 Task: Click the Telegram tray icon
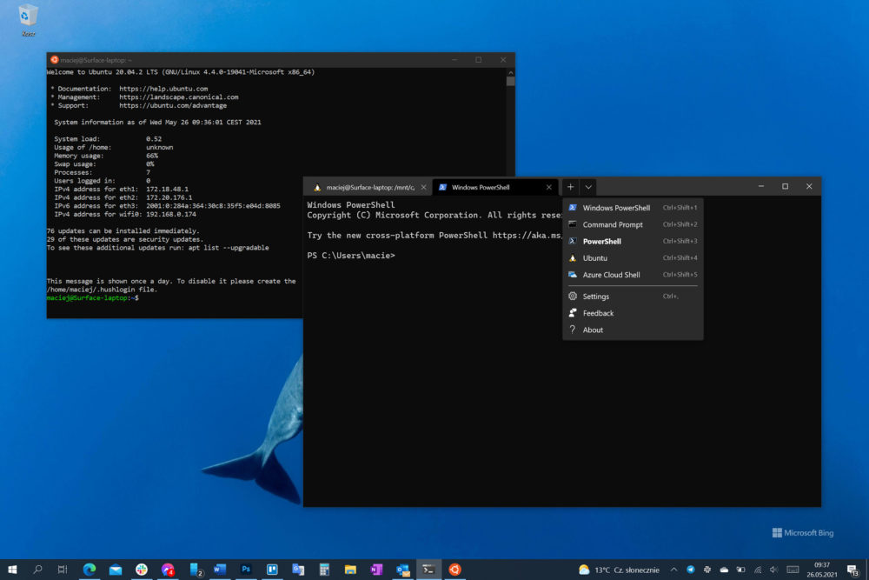[691, 570]
